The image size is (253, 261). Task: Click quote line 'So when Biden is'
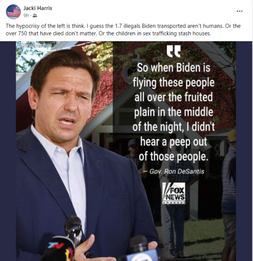click(174, 67)
